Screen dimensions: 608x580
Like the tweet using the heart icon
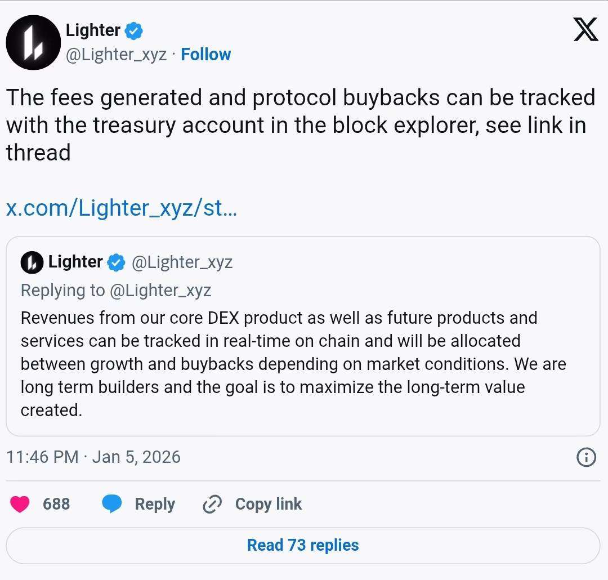click(19, 505)
